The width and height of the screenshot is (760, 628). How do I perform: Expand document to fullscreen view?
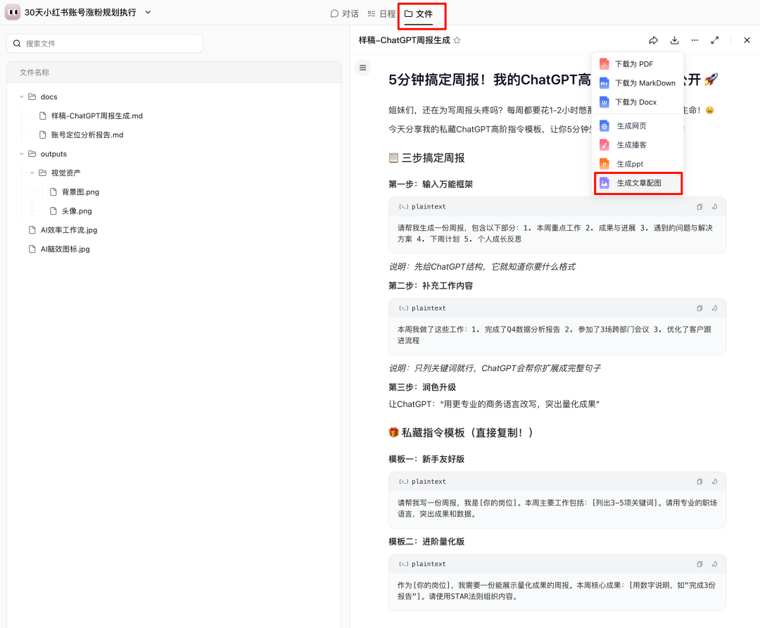click(x=715, y=41)
